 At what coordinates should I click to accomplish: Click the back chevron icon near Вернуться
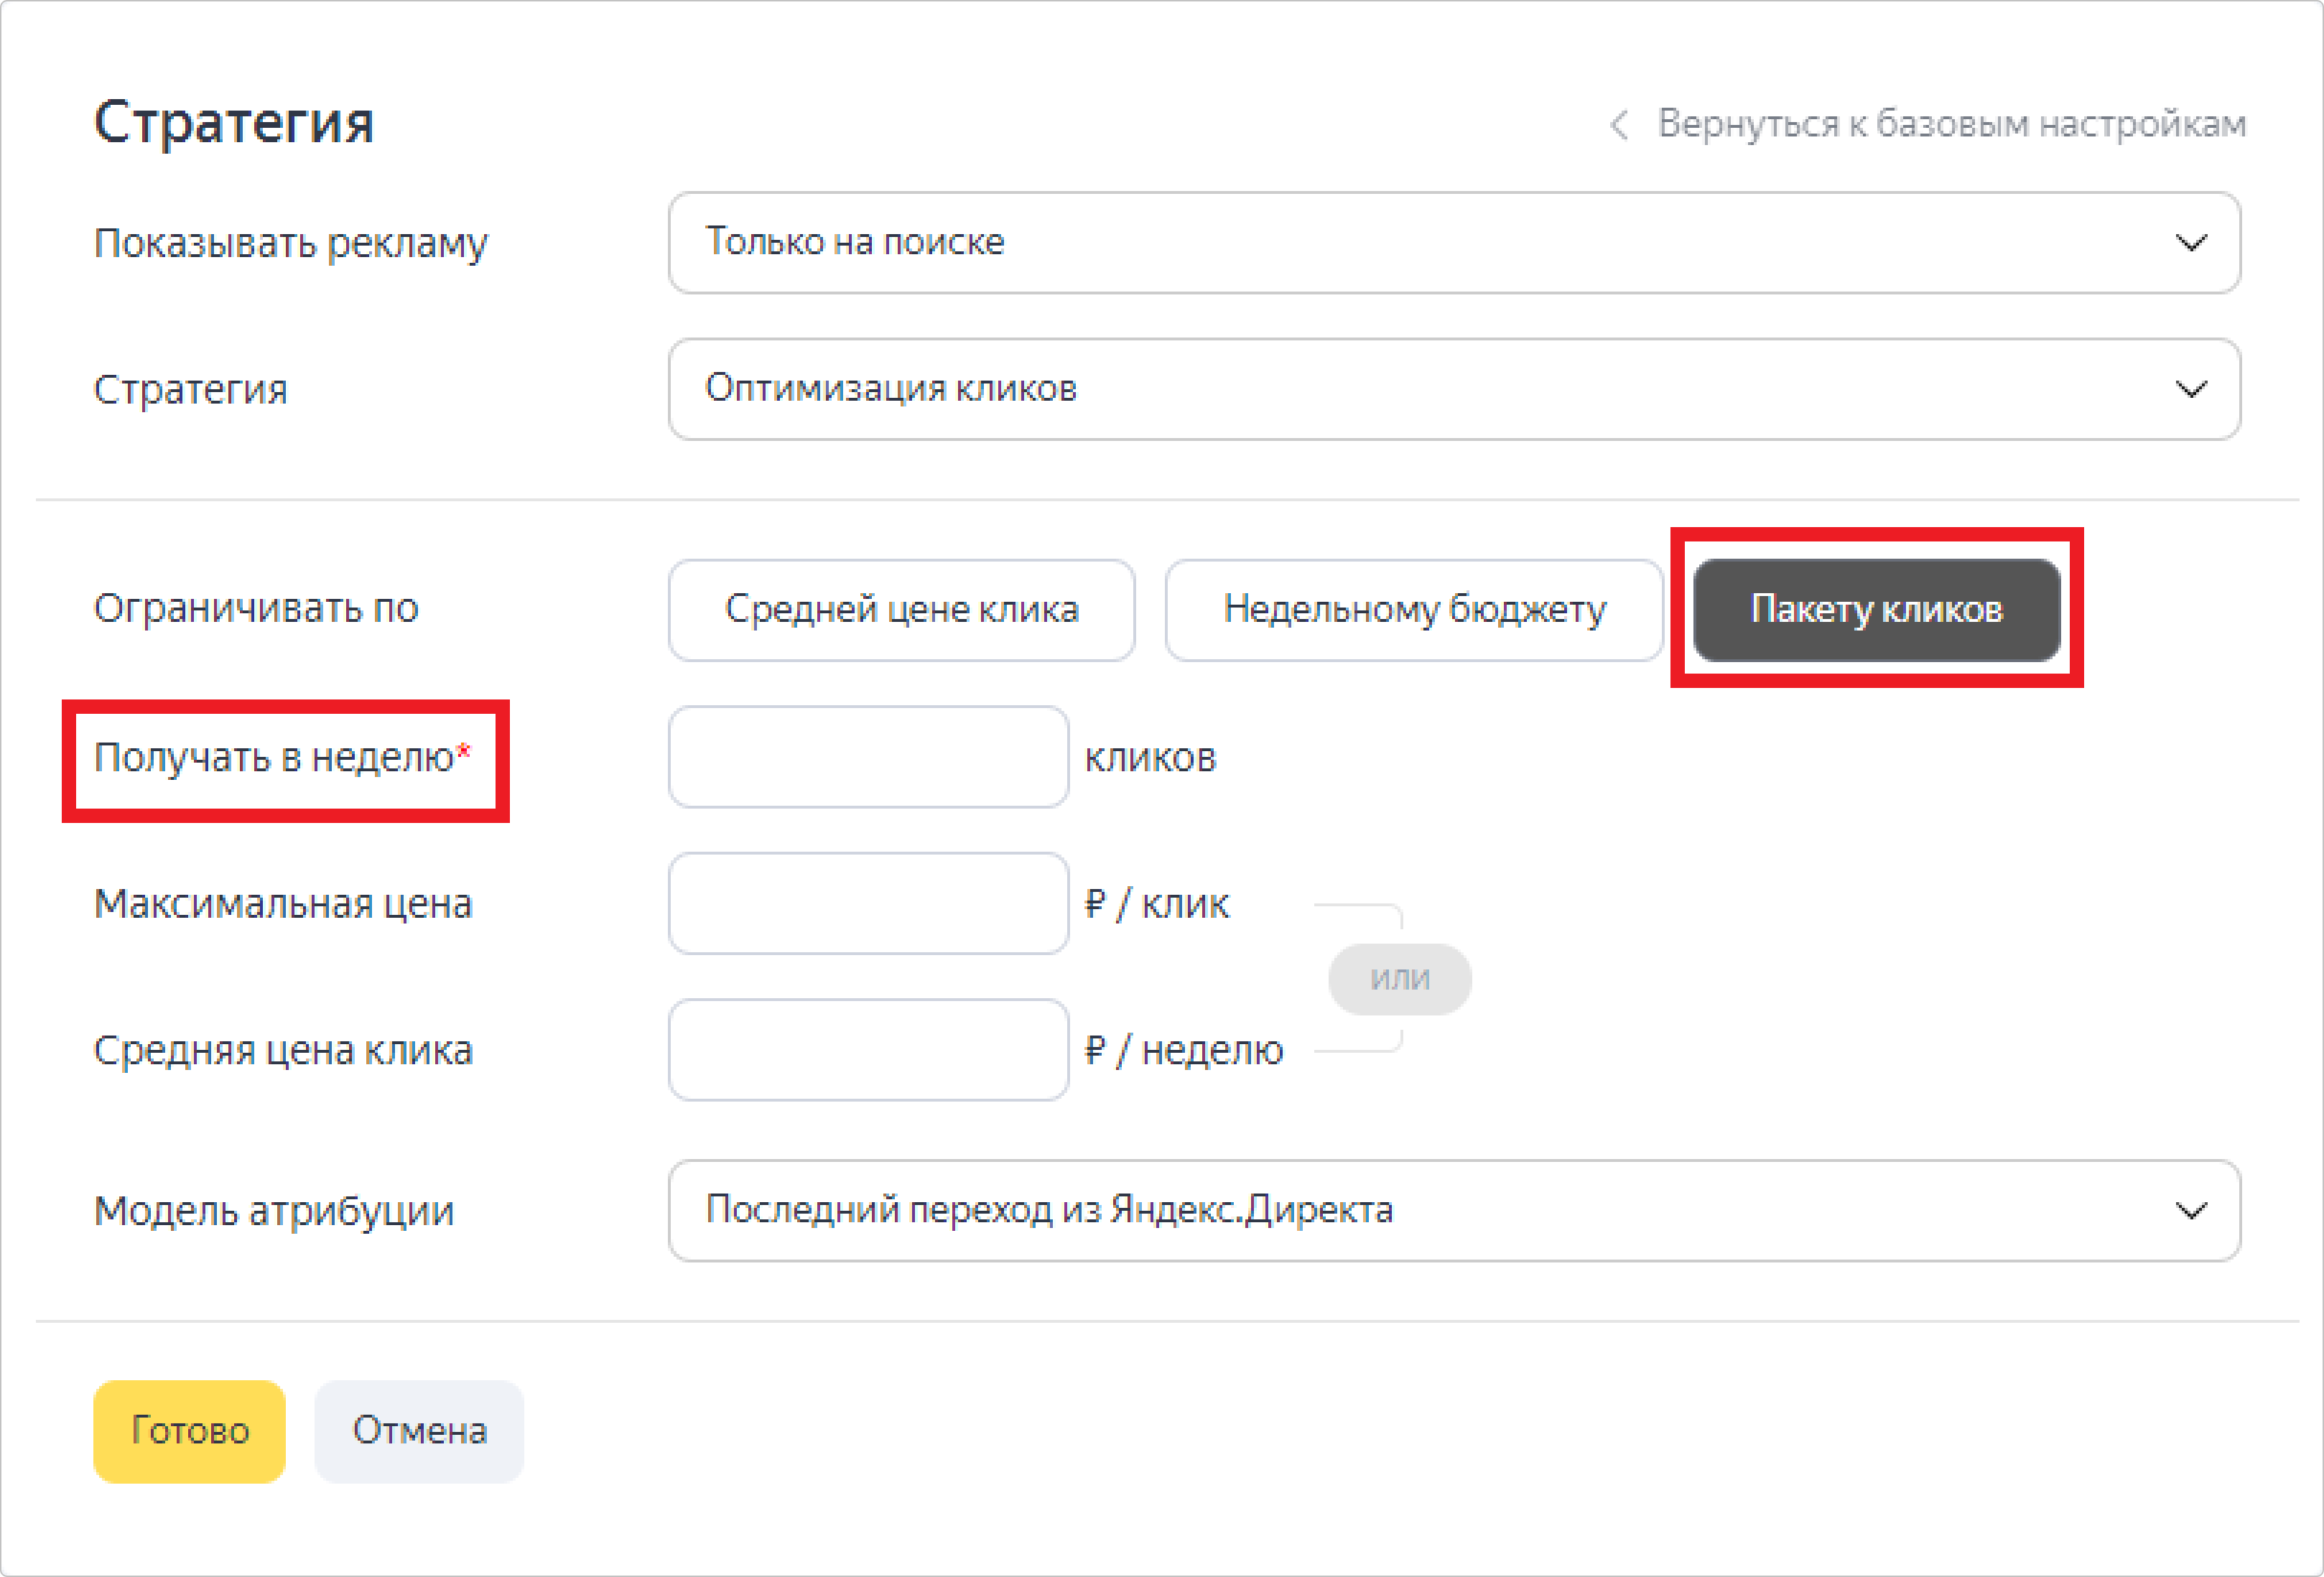point(1619,125)
